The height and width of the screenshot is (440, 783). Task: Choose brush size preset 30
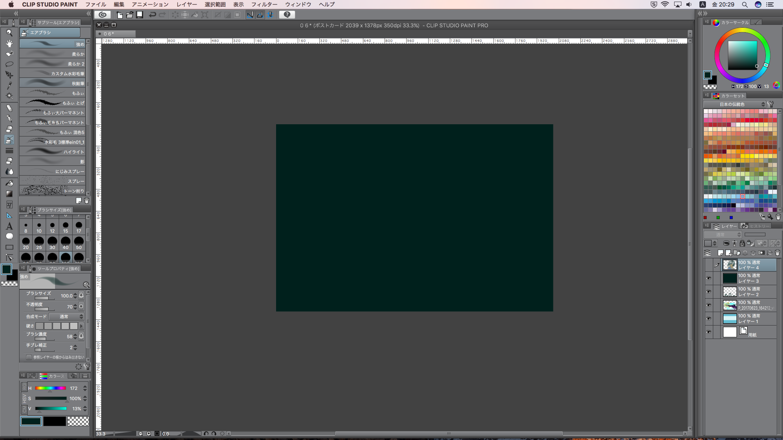click(52, 242)
